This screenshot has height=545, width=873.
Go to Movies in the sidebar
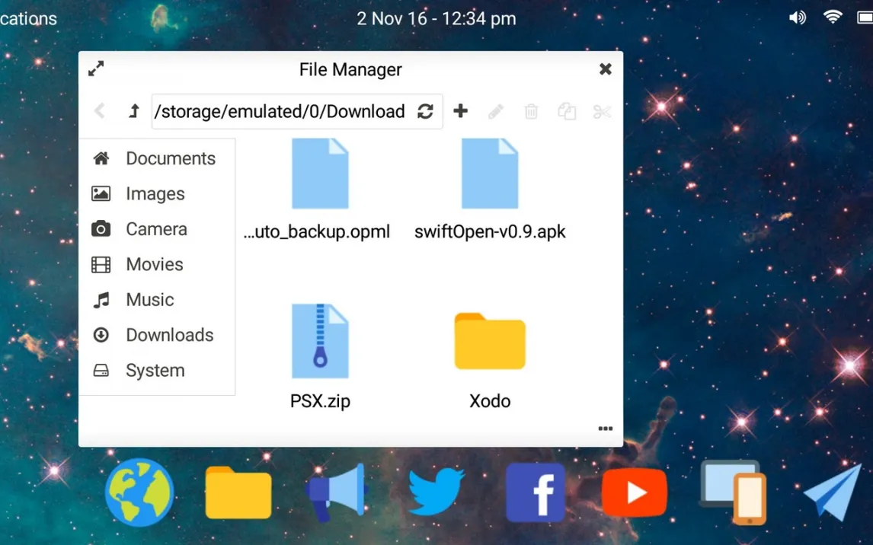pos(157,264)
